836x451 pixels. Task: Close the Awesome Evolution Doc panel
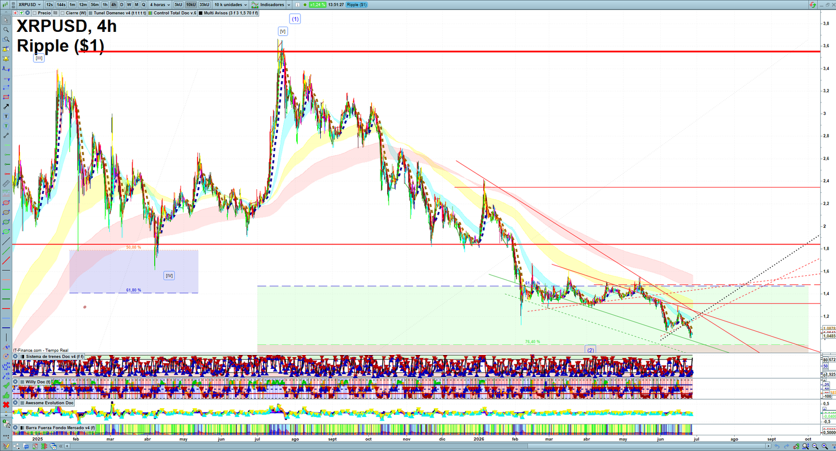tap(15, 402)
